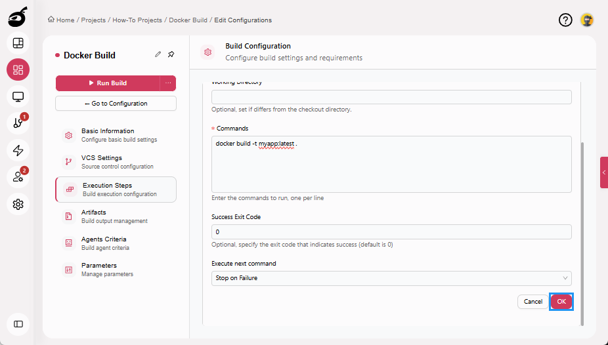Click the Agents Criteria icon
This screenshot has height=345, width=608.
coord(69,243)
